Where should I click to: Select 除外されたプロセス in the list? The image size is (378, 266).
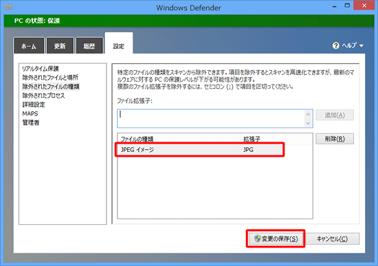coord(43,96)
